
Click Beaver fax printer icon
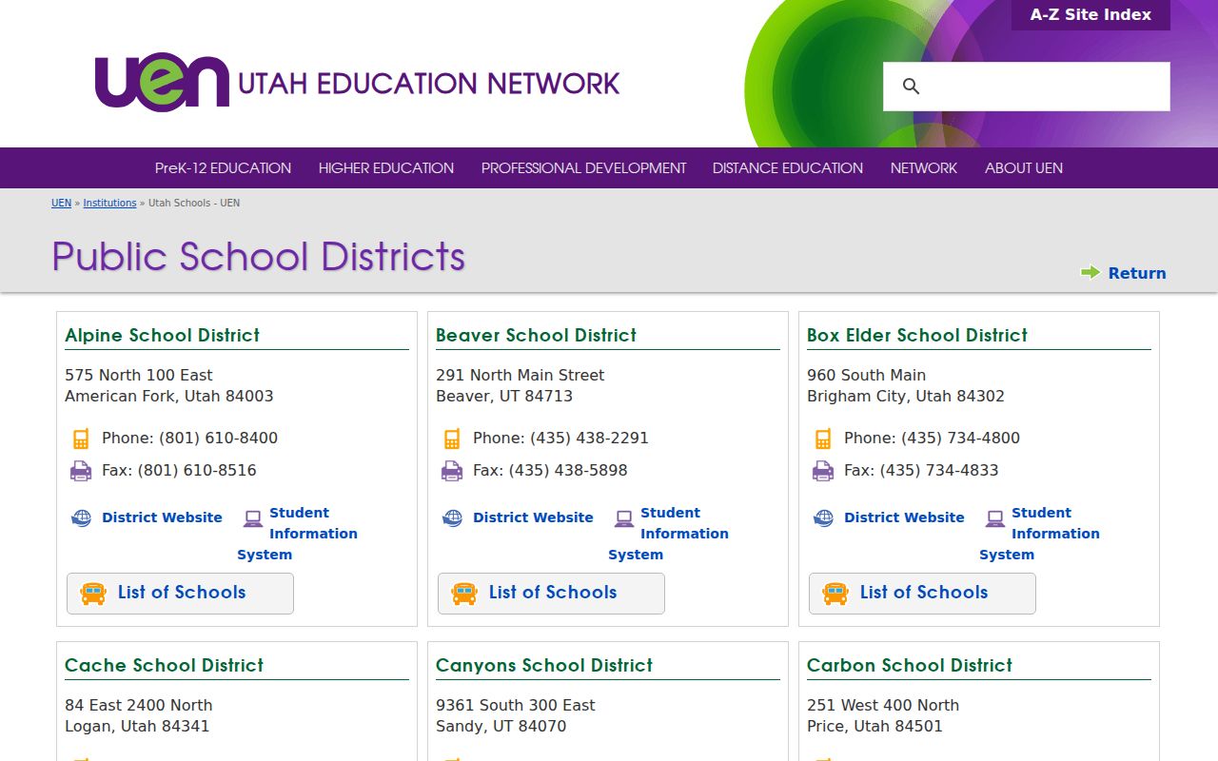click(452, 471)
